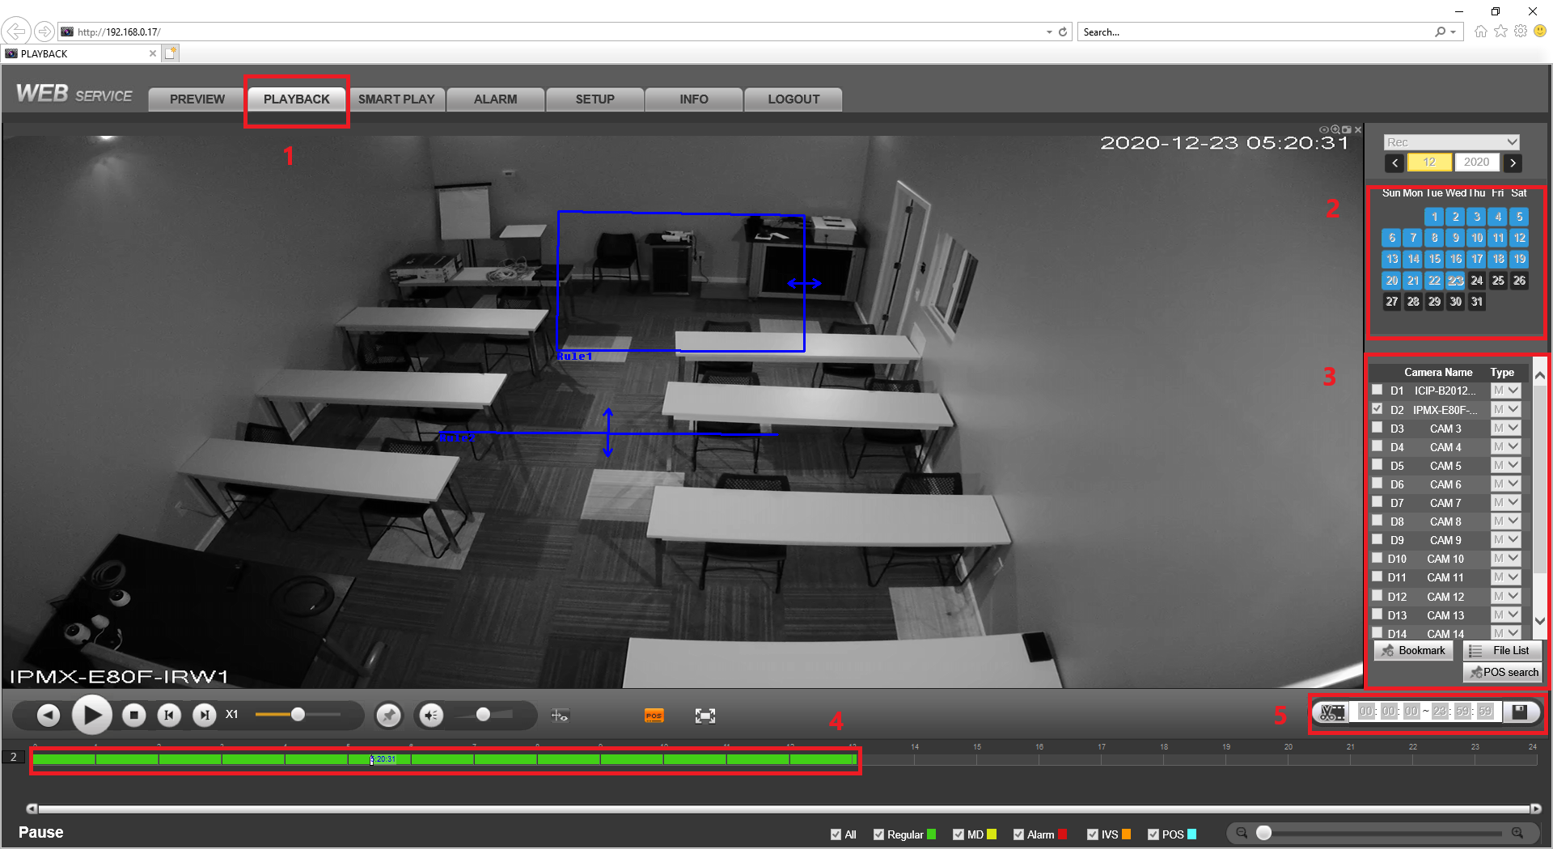Toggle the IVS record type checkbox
Image resolution: width=1553 pixels, height=849 pixels.
(x=1093, y=834)
